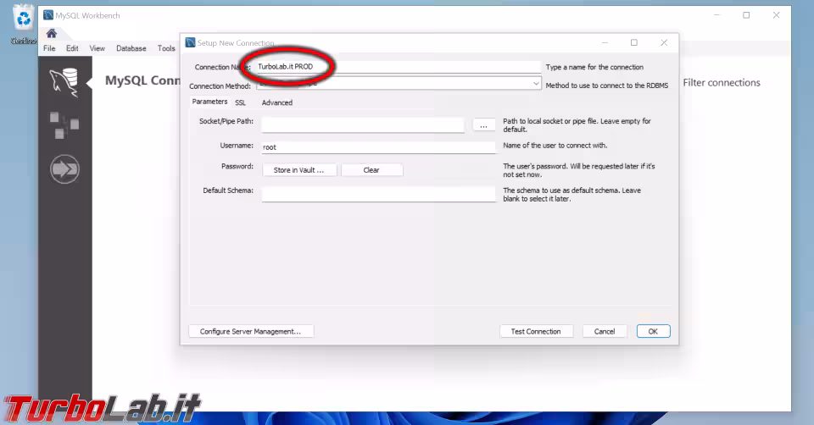
Task: Open the Edit menu
Action: pyautogui.click(x=72, y=48)
